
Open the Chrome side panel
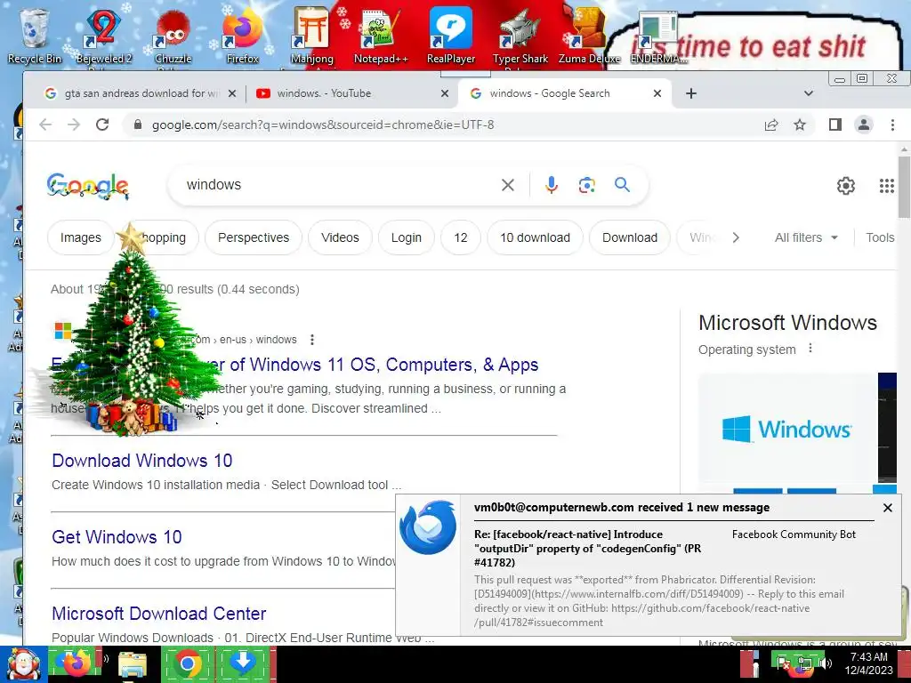(834, 125)
